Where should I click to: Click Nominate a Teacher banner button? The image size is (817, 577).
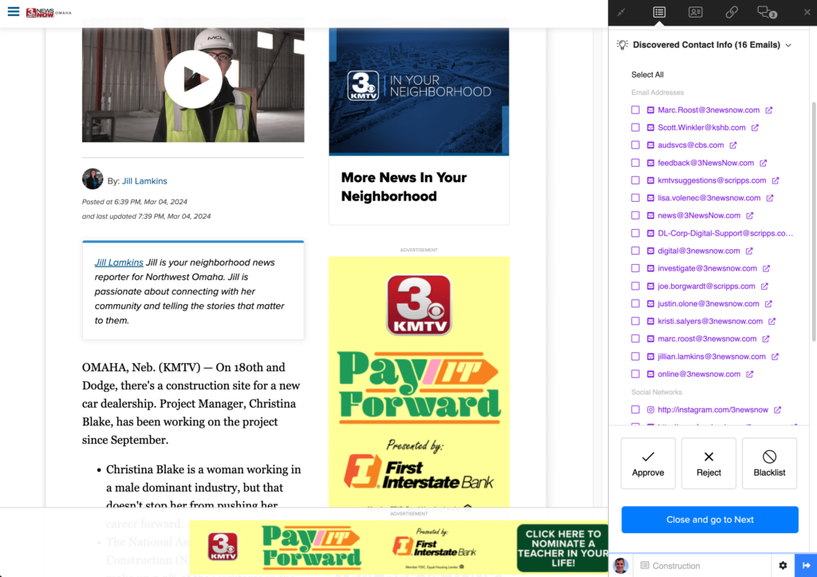(562, 548)
